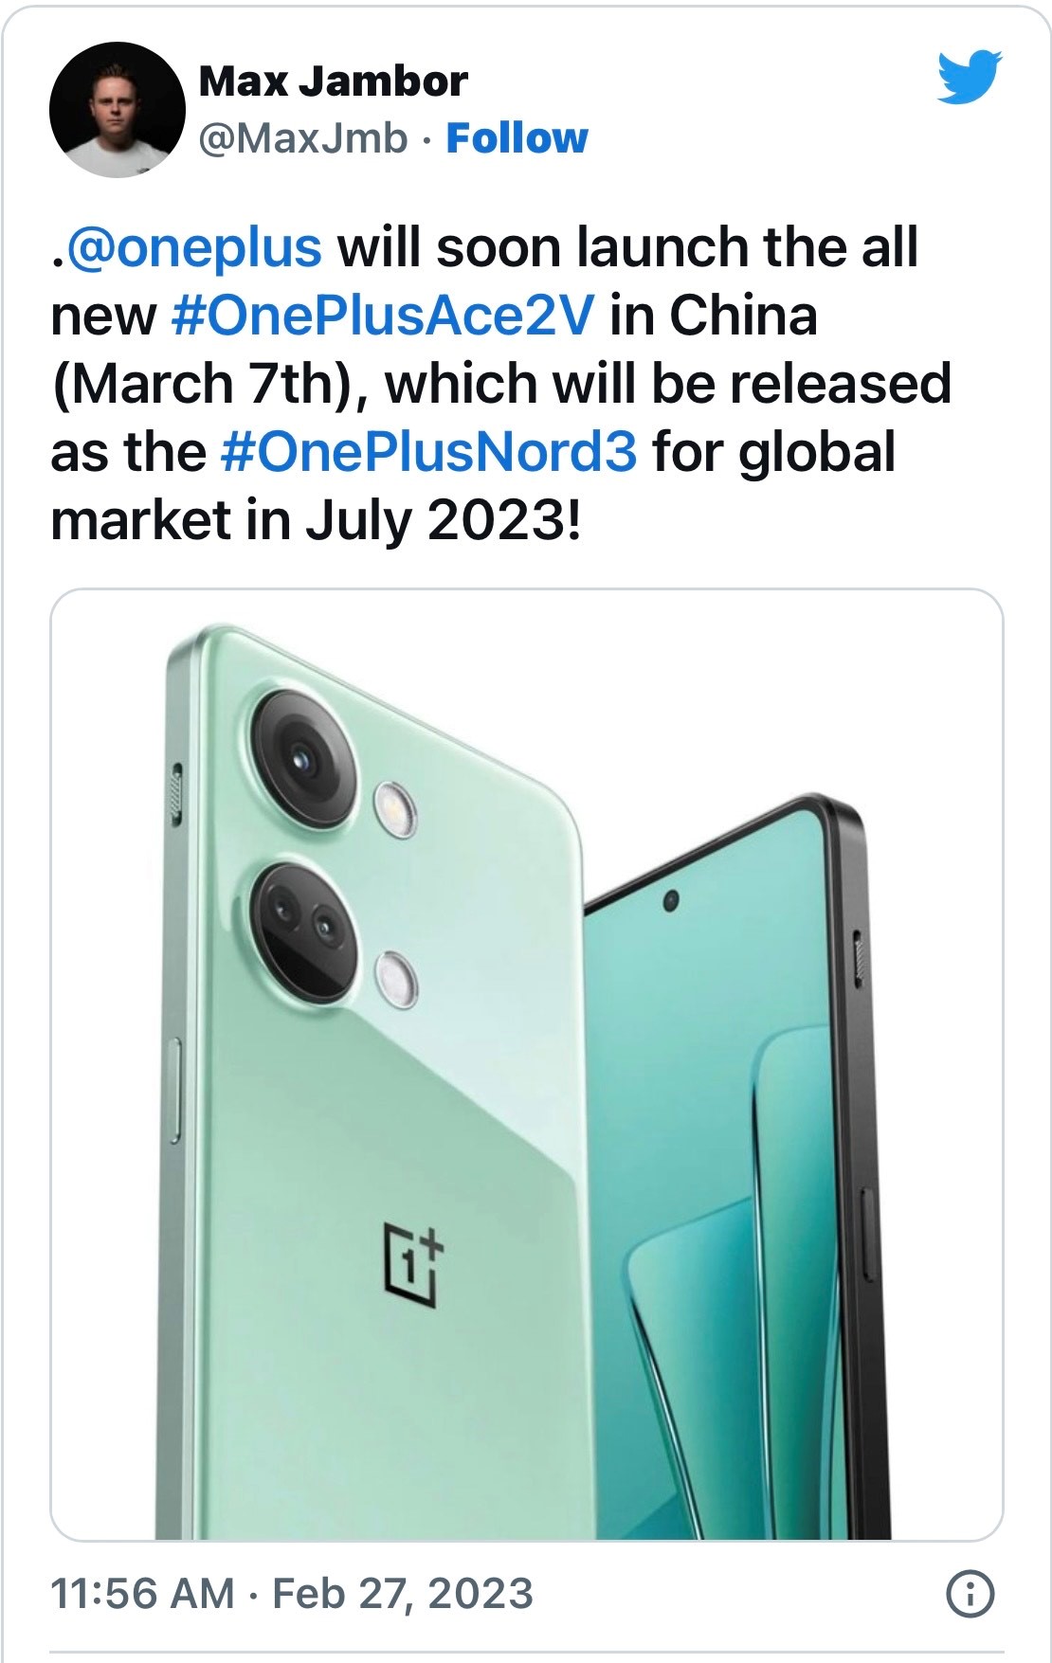Click the Twitter bird logo
The height and width of the screenshot is (1663, 1052).
click(970, 76)
